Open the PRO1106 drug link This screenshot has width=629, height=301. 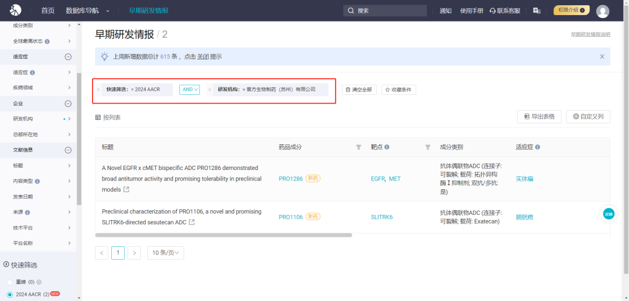click(291, 217)
